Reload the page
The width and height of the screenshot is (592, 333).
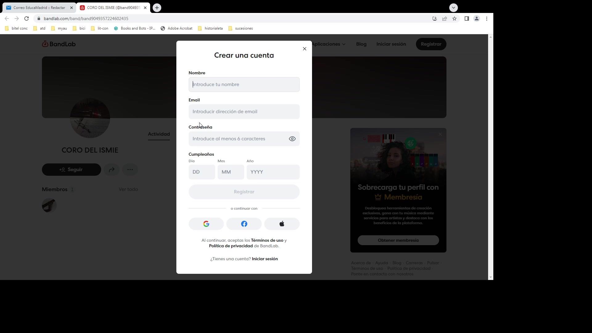pos(27,18)
